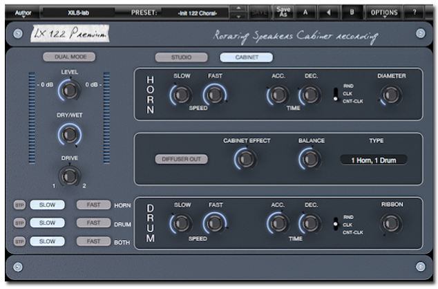Click the Save As button
Viewport: 438px width, 289px height.
(x=283, y=12)
